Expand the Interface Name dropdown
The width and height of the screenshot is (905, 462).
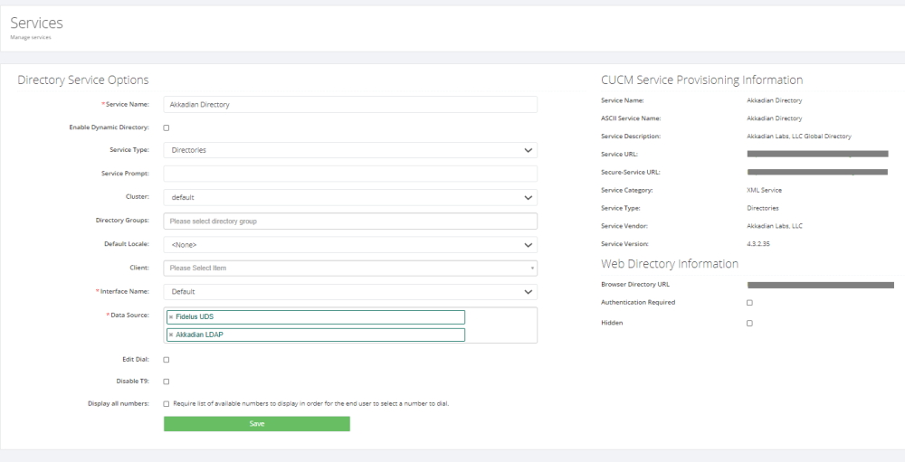coord(350,291)
